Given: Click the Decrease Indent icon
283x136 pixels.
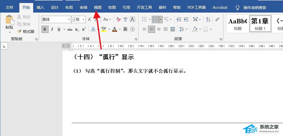Looking at the screenshot, I should click(179, 19).
